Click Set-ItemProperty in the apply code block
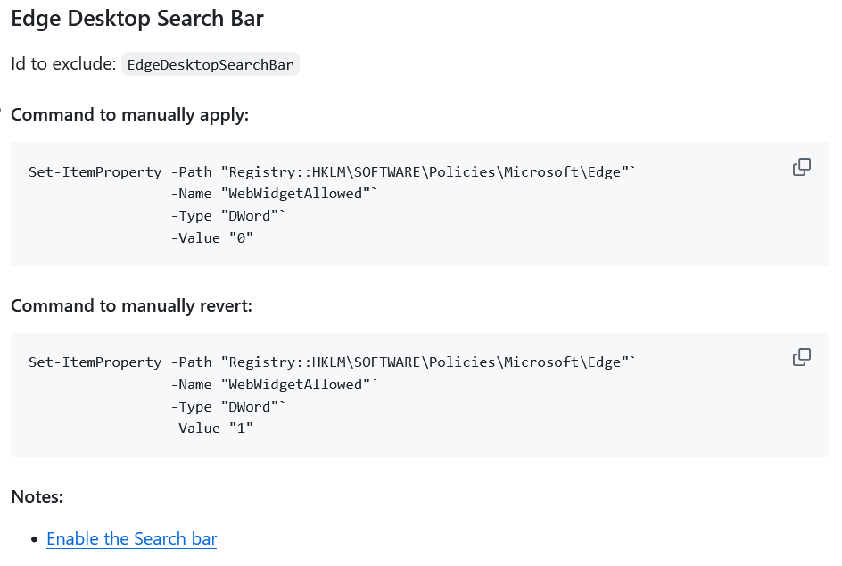 click(95, 172)
